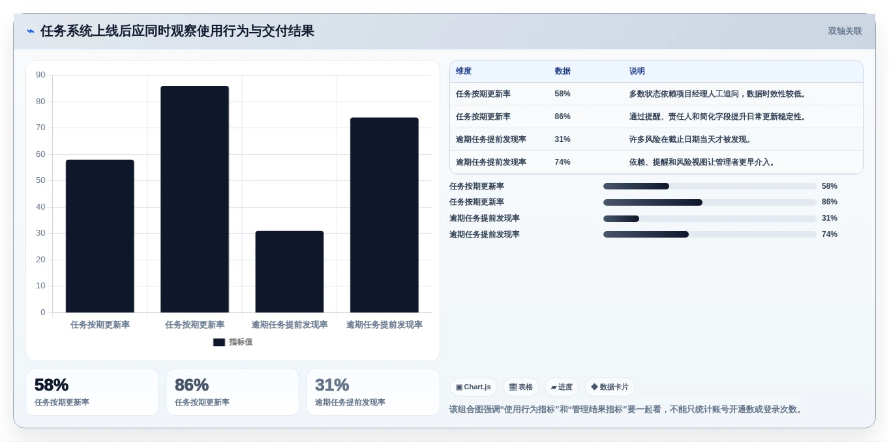Click the 数据 table column header
Viewport: 889px width, 442px height.
[563, 71]
